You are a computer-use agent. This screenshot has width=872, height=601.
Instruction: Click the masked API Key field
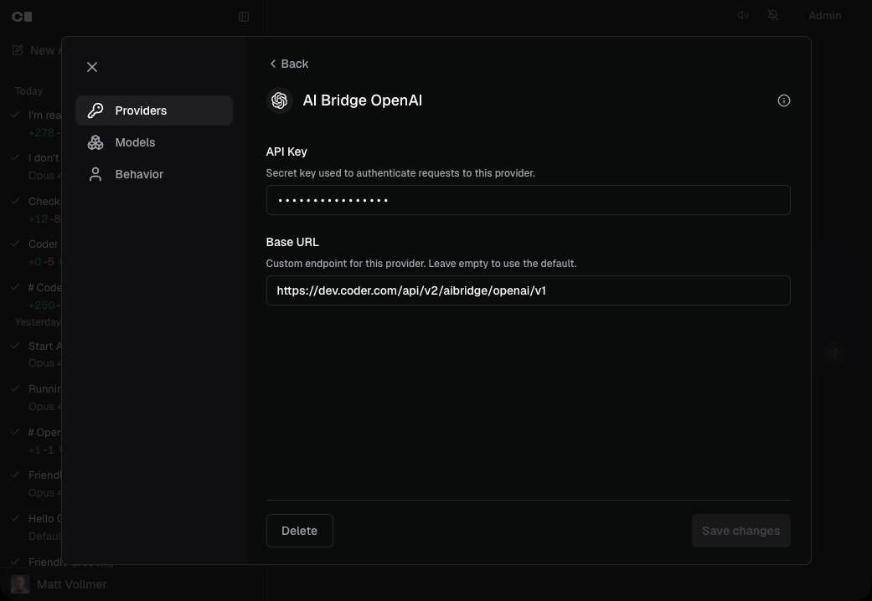click(x=528, y=200)
